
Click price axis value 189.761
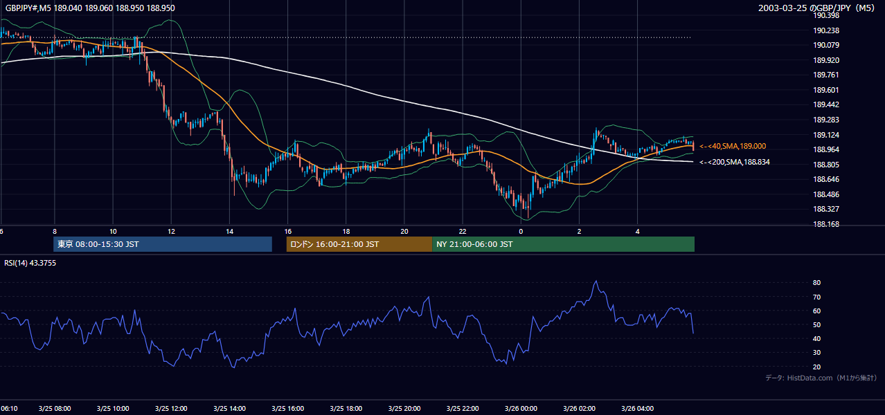point(826,75)
